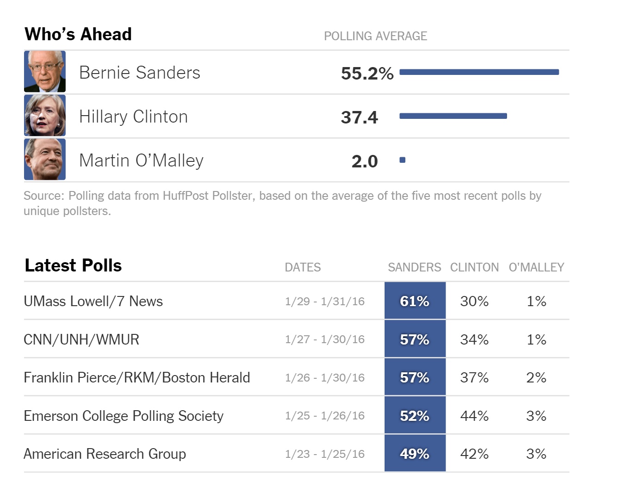Click the highlighted 61% Sanders cell
636x499 pixels.
415,301
